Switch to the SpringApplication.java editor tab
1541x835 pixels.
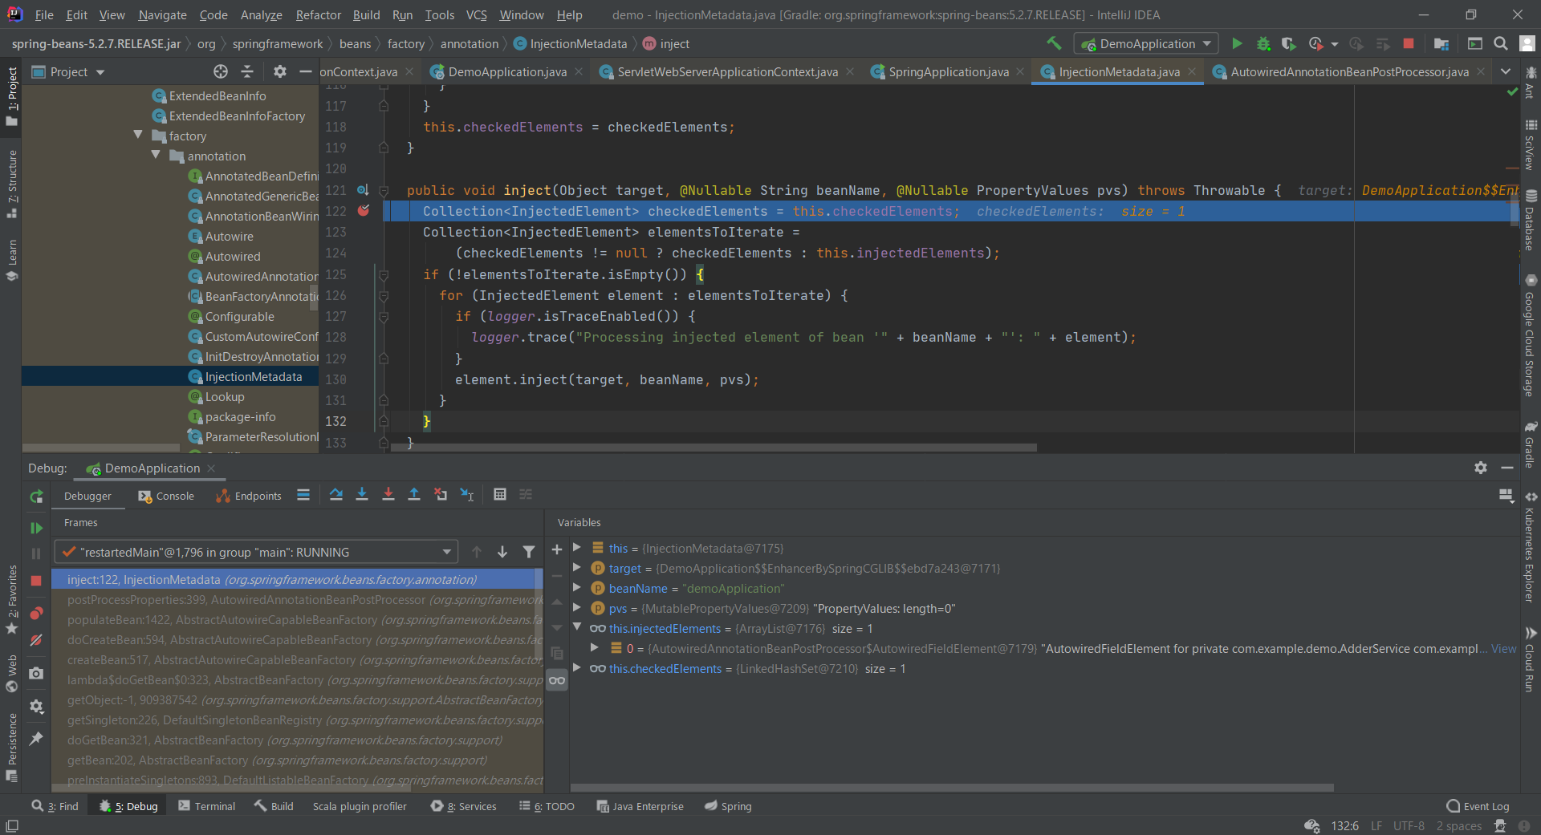pyautogui.click(x=948, y=72)
